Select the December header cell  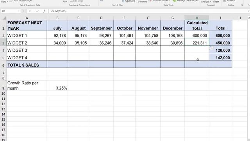click(173, 25)
